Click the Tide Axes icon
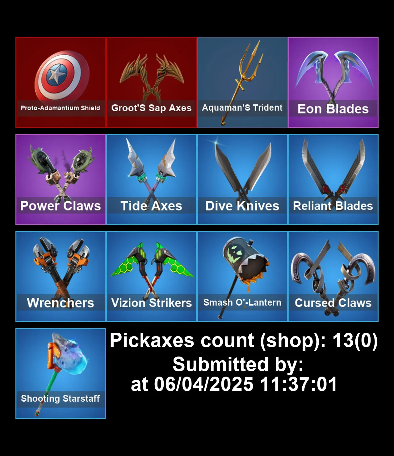Image resolution: width=394 pixels, height=456 pixels. pos(151,179)
